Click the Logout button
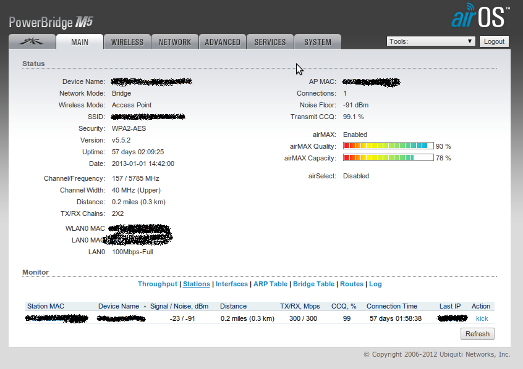Screen dimensions: 523x369 (494, 41)
